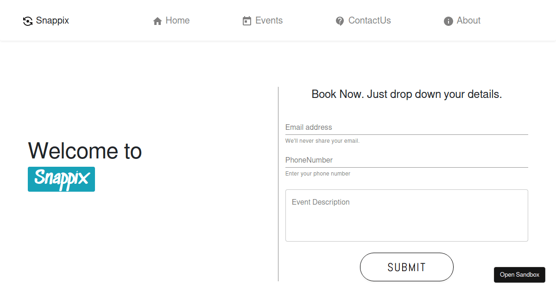Open the Home navigation item
Viewport: 556px width, 291px height.
tap(177, 20)
